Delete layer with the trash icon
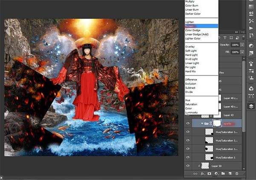This screenshot has width=256, height=180. coord(237,174)
